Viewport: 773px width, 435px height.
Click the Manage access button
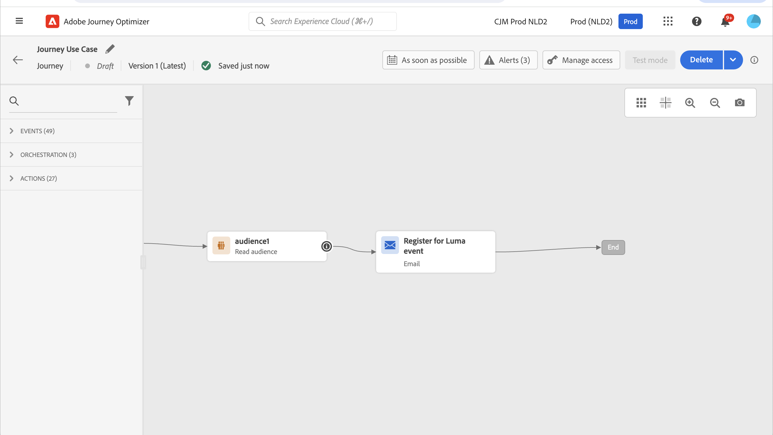[x=581, y=60]
